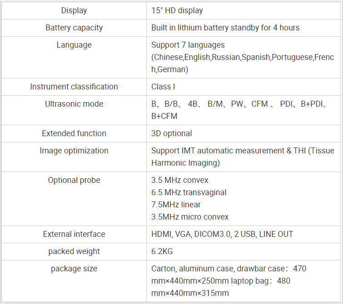Click the Image optimization label
Viewport: 343px width, 304px height.
point(74,151)
